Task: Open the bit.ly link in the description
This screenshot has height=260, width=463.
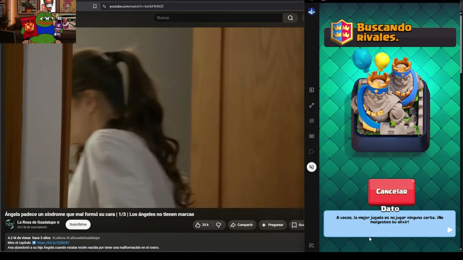Action: [x=53, y=243]
